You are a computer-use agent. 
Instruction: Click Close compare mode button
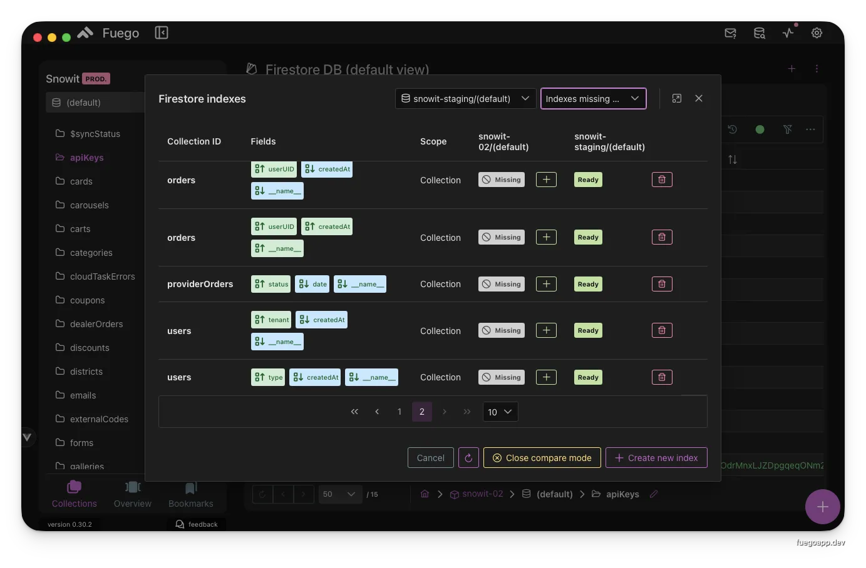542,458
